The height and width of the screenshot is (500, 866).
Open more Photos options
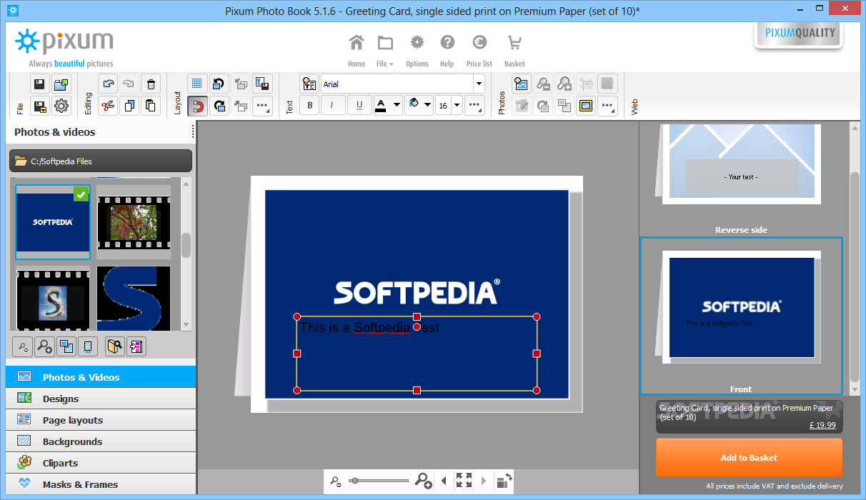pos(607,106)
